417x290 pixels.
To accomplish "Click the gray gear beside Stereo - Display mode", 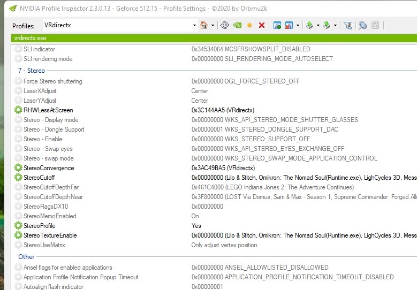I will click(x=18, y=120).
